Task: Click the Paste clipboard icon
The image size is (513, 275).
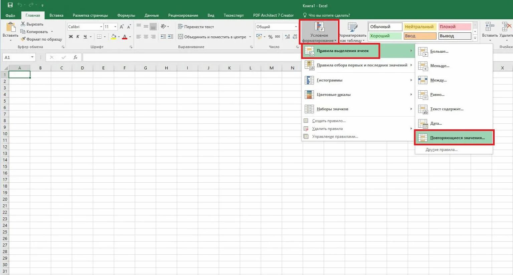Action: click(x=11, y=27)
